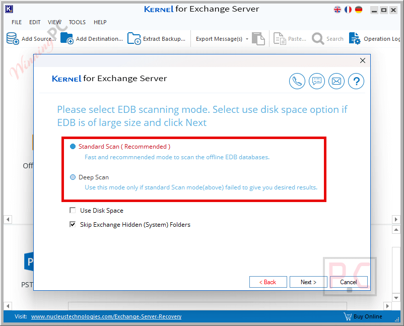Click the Add Destination label
The width and height of the screenshot is (404, 326).
(99, 39)
